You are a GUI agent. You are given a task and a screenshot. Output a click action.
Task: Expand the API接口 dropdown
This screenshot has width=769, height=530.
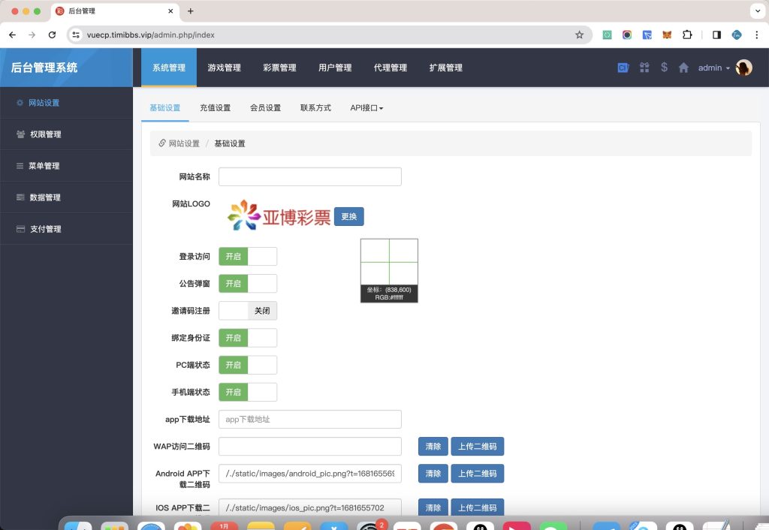pos(366,107)
